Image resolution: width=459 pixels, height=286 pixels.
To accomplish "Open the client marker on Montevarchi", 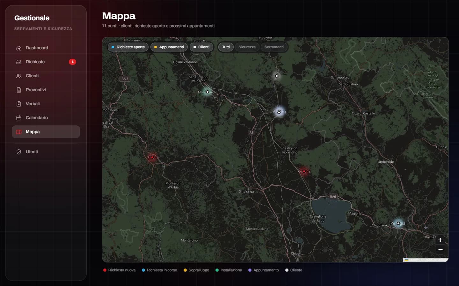I will pyautogui.click(x=208, y=92).
